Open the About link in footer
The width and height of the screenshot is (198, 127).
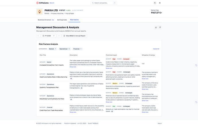point(160,123)
